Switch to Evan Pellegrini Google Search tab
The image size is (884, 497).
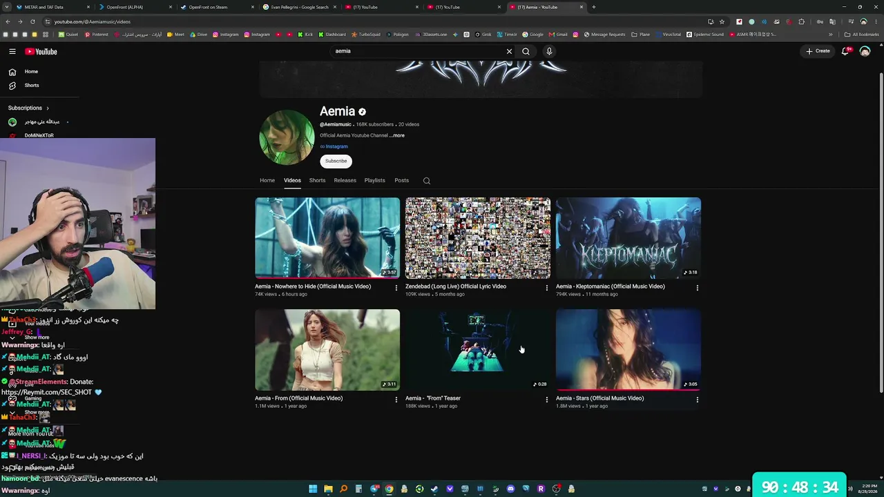pyautogui.click(x=299, y=7)
